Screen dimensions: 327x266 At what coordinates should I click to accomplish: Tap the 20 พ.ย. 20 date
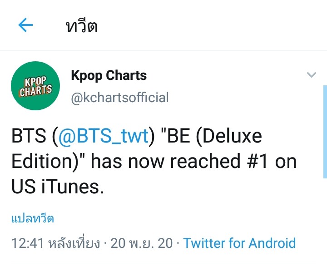142,243
